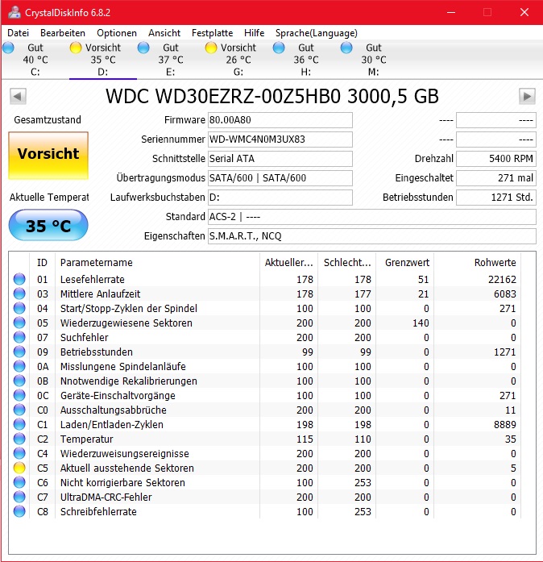The image size is (543, 562).
Task: Switch to the Gut 36 °C drive tab
Action: 306,60
